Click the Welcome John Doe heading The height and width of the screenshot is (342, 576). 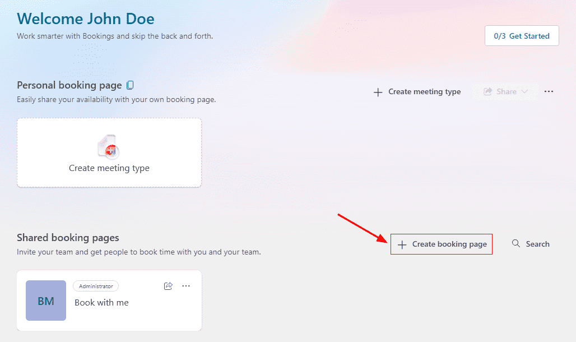[86, 19]
